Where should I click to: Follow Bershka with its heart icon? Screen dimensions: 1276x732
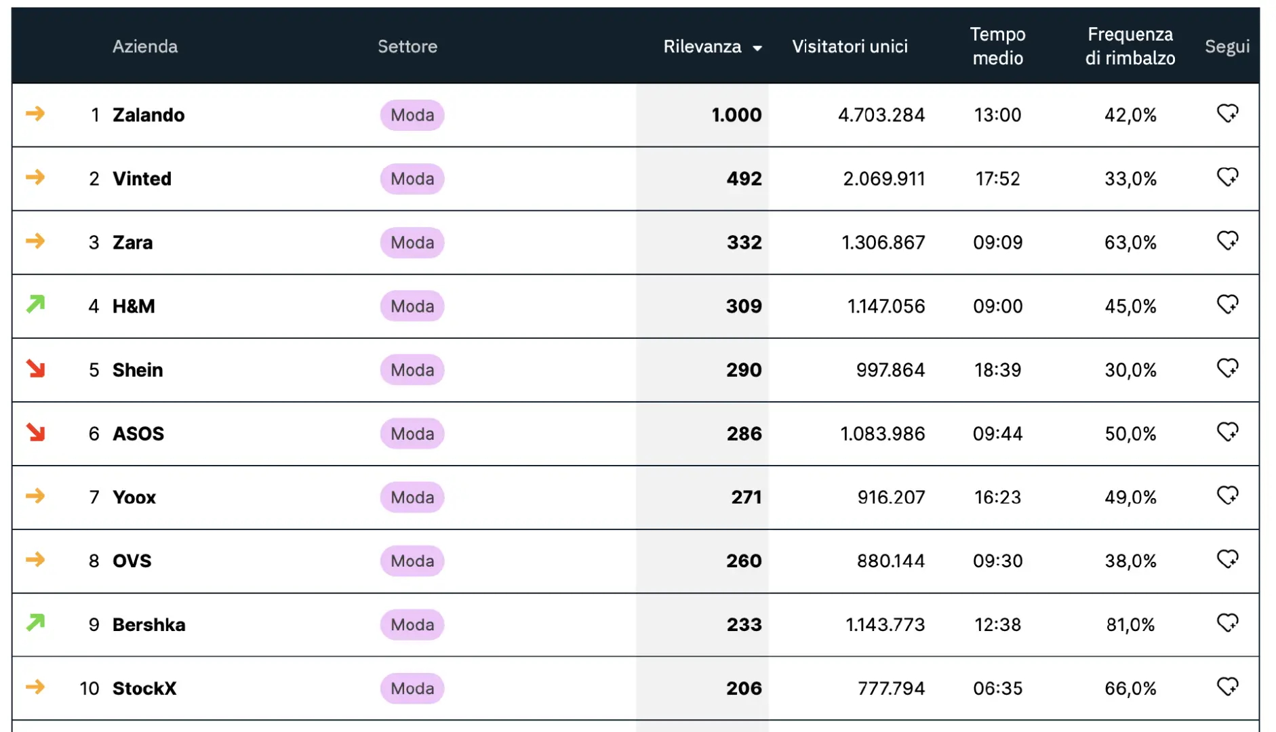tap(1227, 623)
